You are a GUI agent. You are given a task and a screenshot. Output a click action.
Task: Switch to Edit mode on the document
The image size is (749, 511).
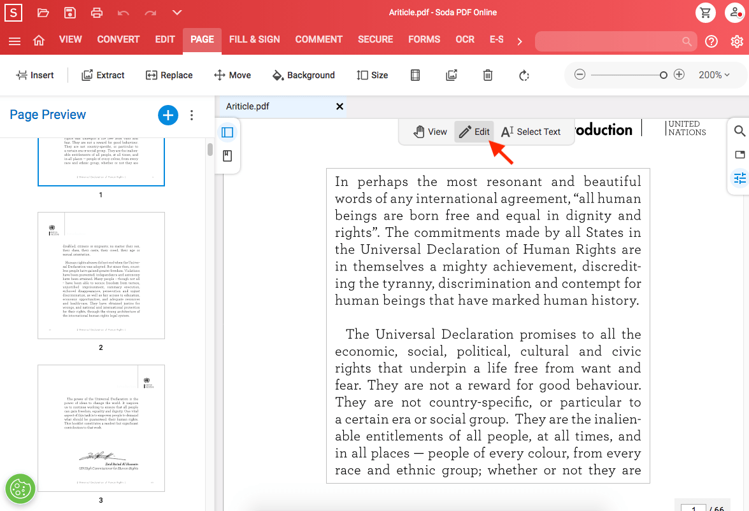tap(474, 132)
